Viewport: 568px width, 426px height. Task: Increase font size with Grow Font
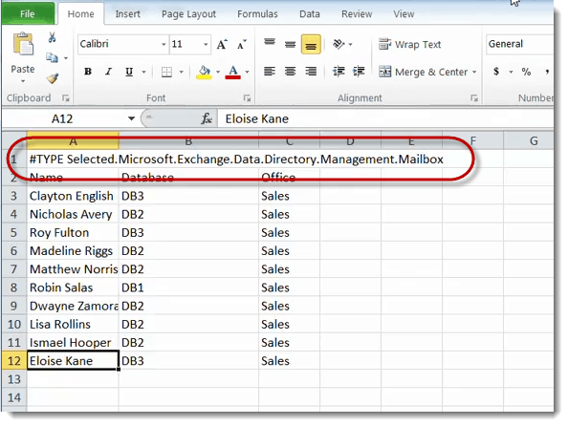(222, 45)
